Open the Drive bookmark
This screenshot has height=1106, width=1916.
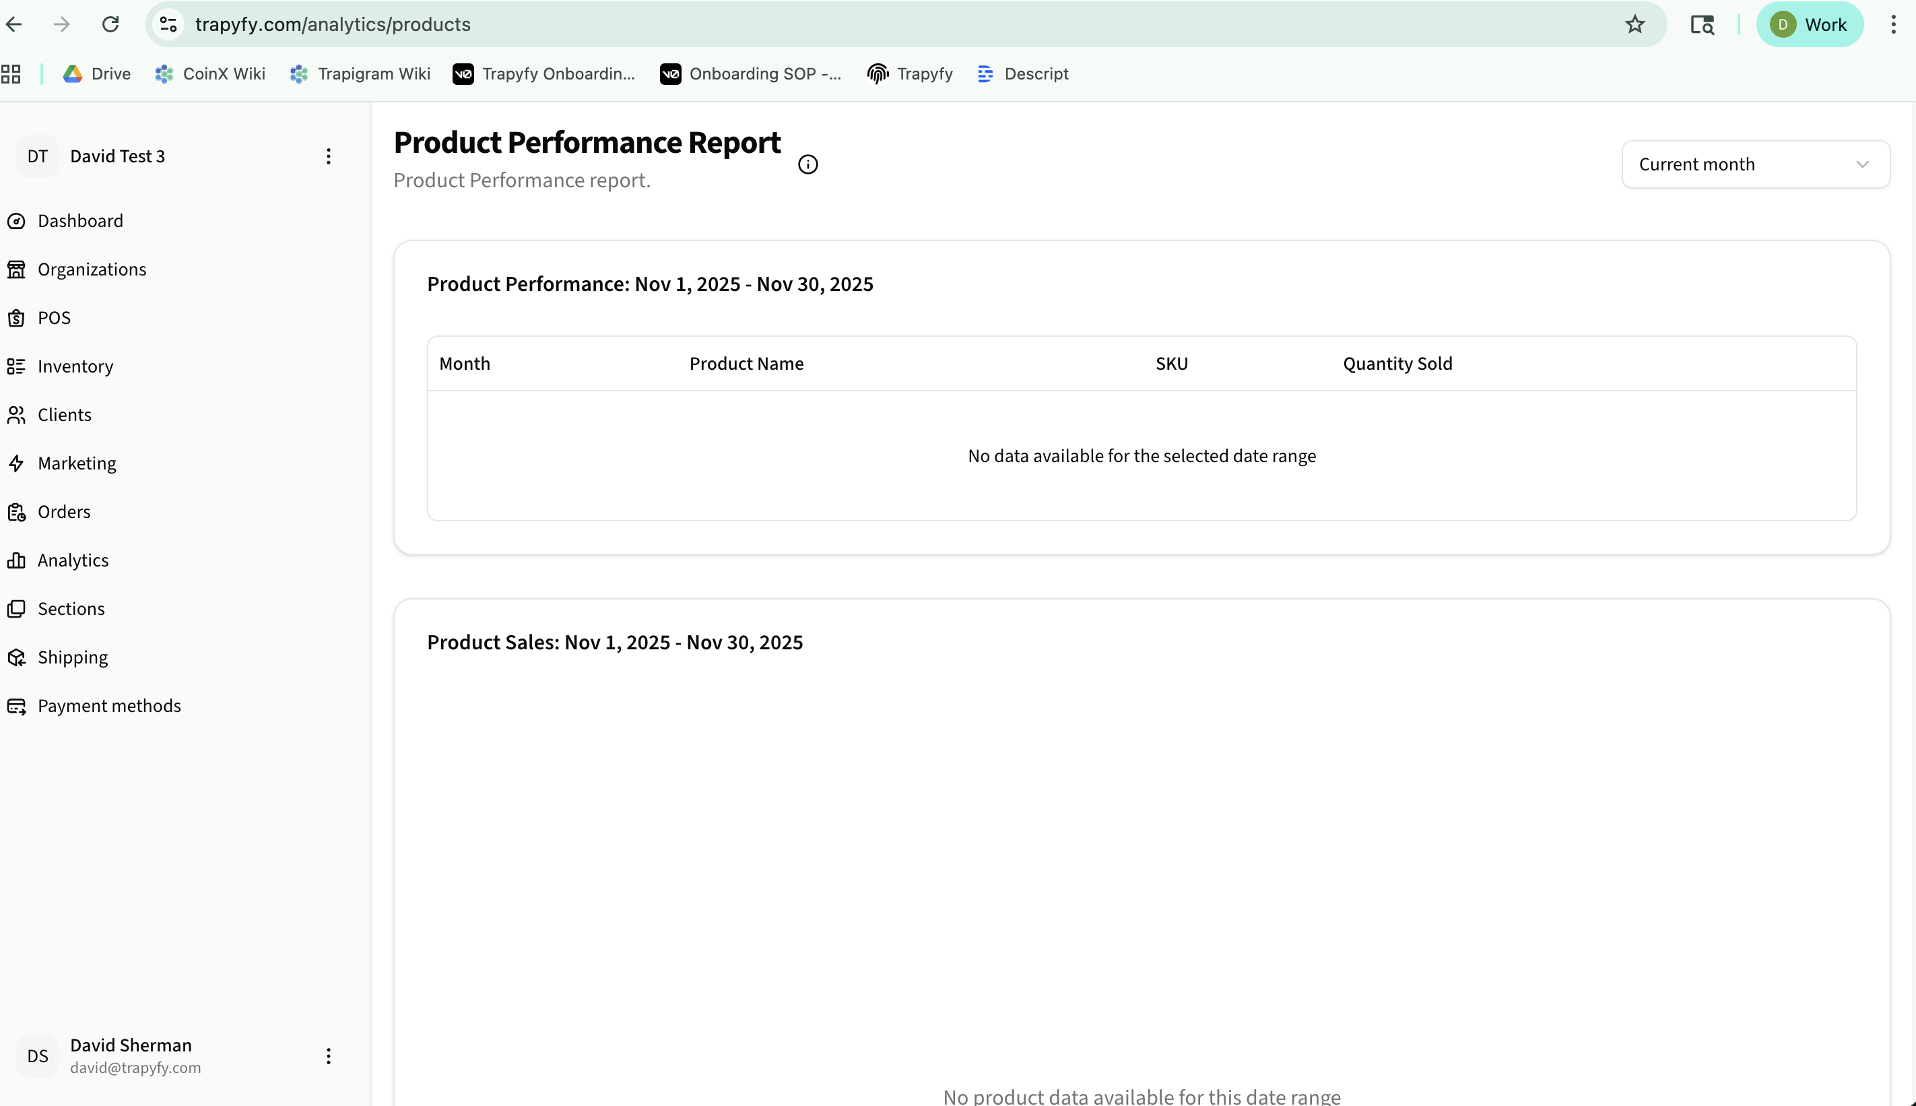[x=96, y=73]
